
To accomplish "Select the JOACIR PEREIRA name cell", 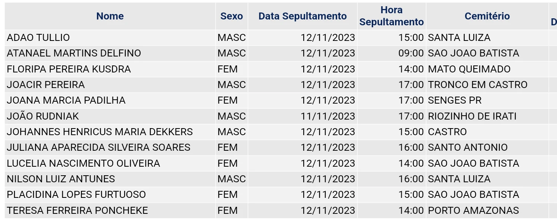I will coord(46,85).
